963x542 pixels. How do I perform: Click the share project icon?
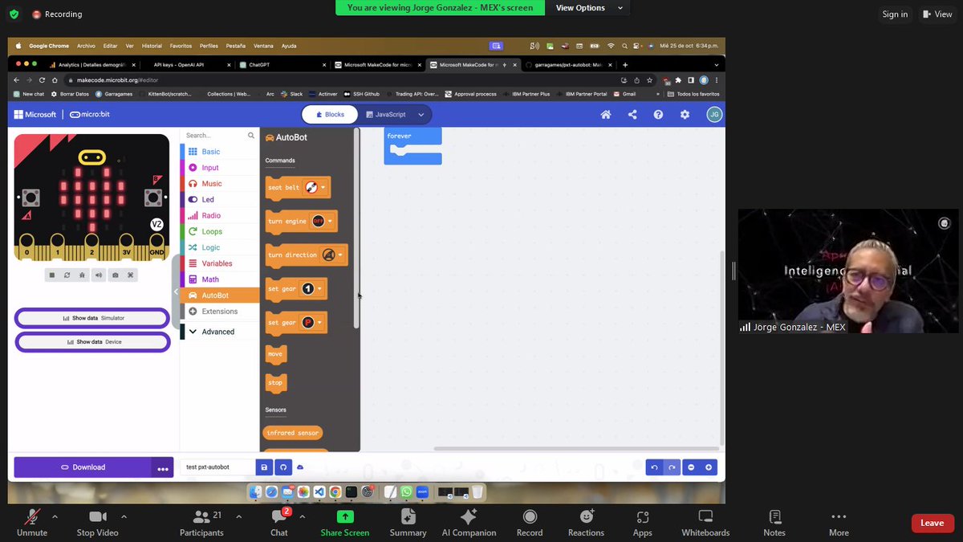(x=632, y=115)
